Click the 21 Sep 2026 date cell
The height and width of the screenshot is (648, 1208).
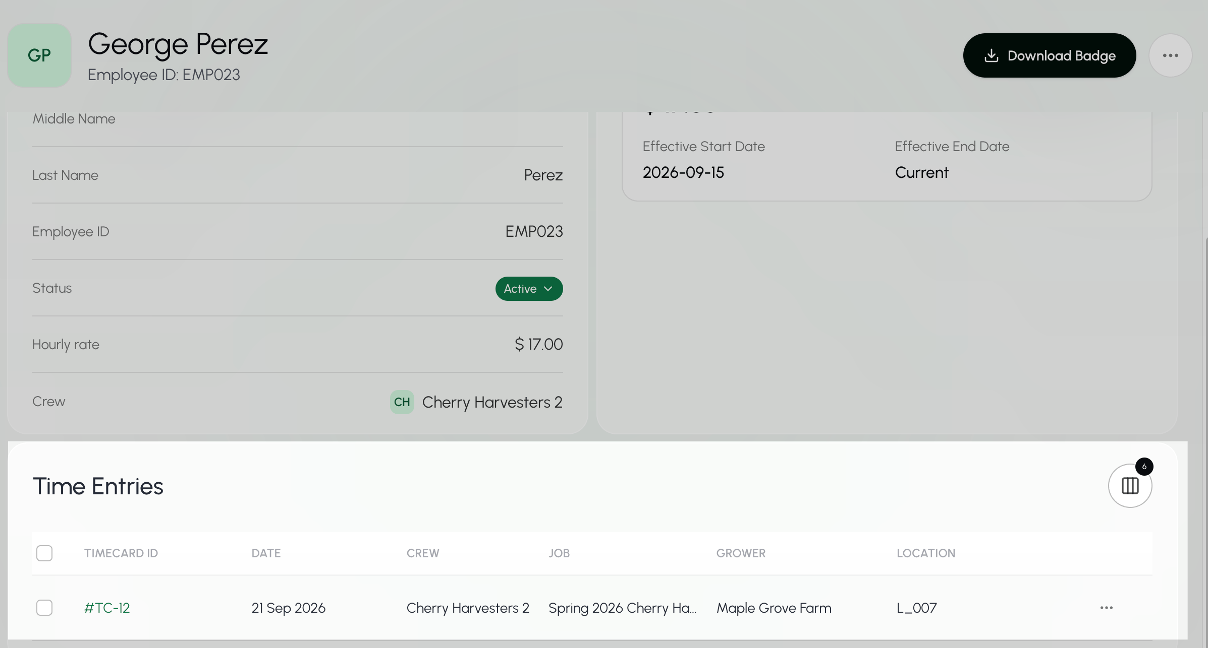click(x=288, y=608)
